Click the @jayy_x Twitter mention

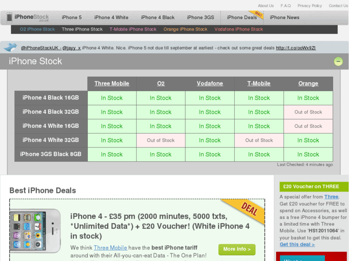click(x=72, y=48)
